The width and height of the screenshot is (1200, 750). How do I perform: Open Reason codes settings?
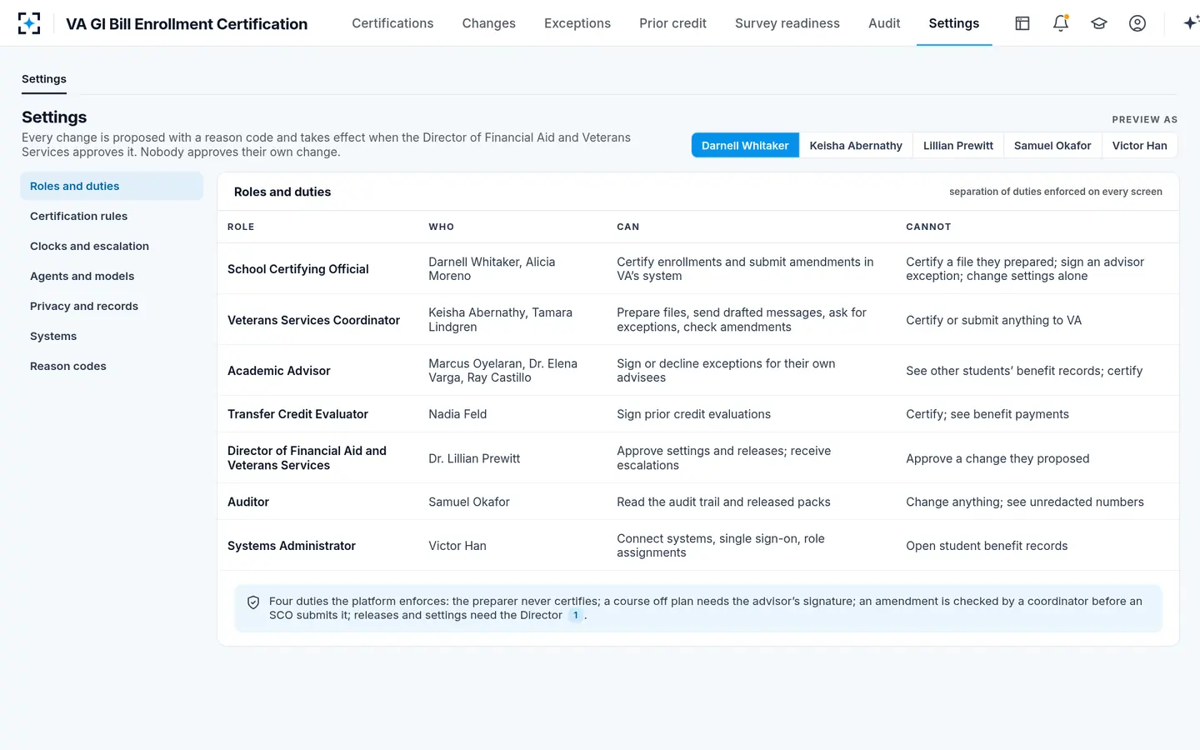112,367
